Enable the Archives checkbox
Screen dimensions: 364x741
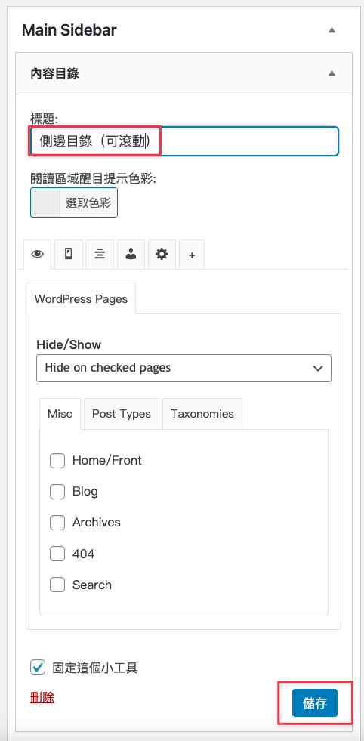(57, 523)
